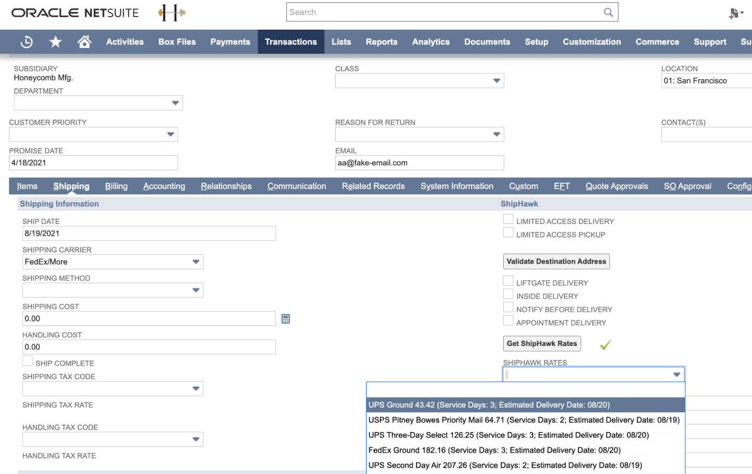Switch to the System Information subtab
752x474 pixels.
457,186
